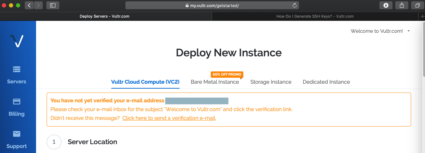Click the my.vultr.com address bar
The image size is (425, 153).
(212, 5)
